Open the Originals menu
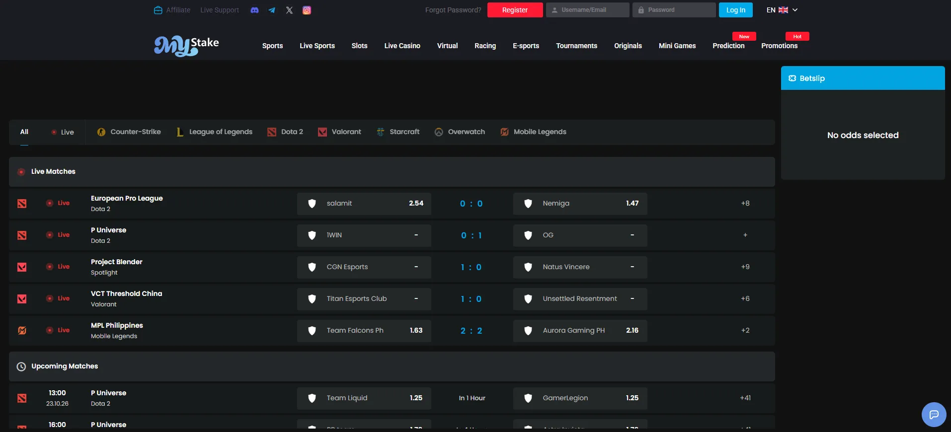Image resolution: width=951 pixels, height=432 pixels. [x=628, y=46]
